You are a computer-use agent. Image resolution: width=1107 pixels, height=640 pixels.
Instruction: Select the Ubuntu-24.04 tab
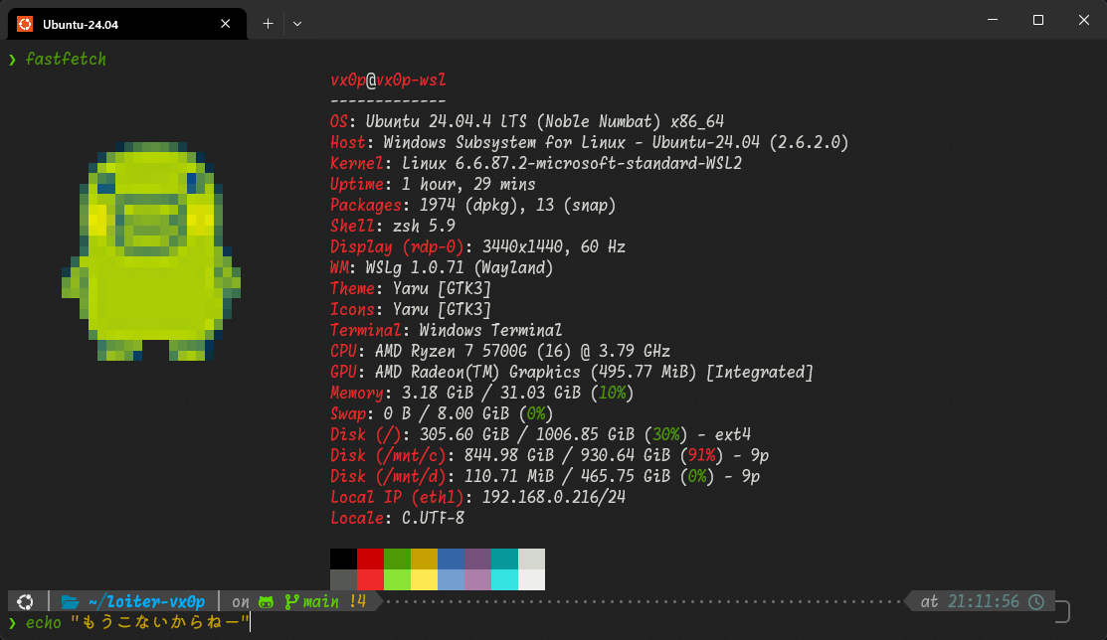[x=127, y=24]
